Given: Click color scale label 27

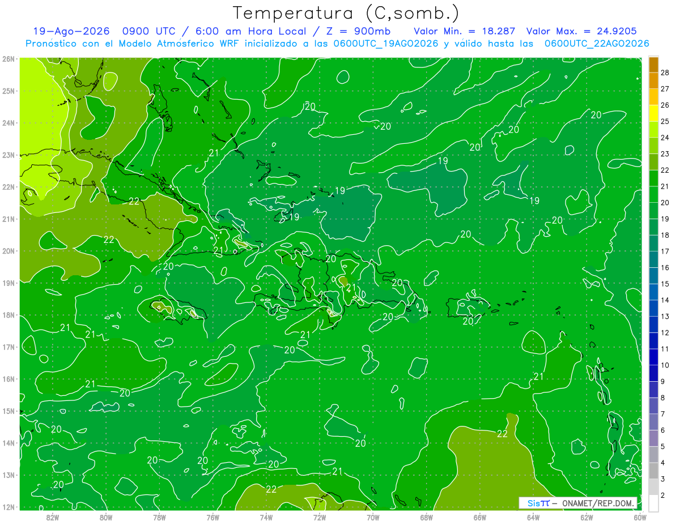Looking at the screenshot, I should pyautogui.click(x=665, y=89).
